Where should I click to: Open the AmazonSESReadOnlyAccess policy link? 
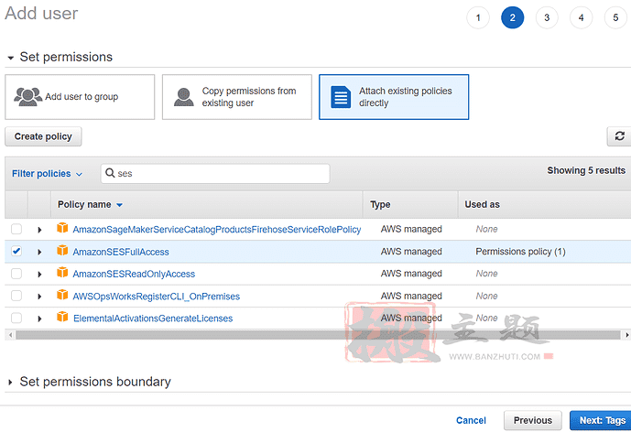[134, 274]
